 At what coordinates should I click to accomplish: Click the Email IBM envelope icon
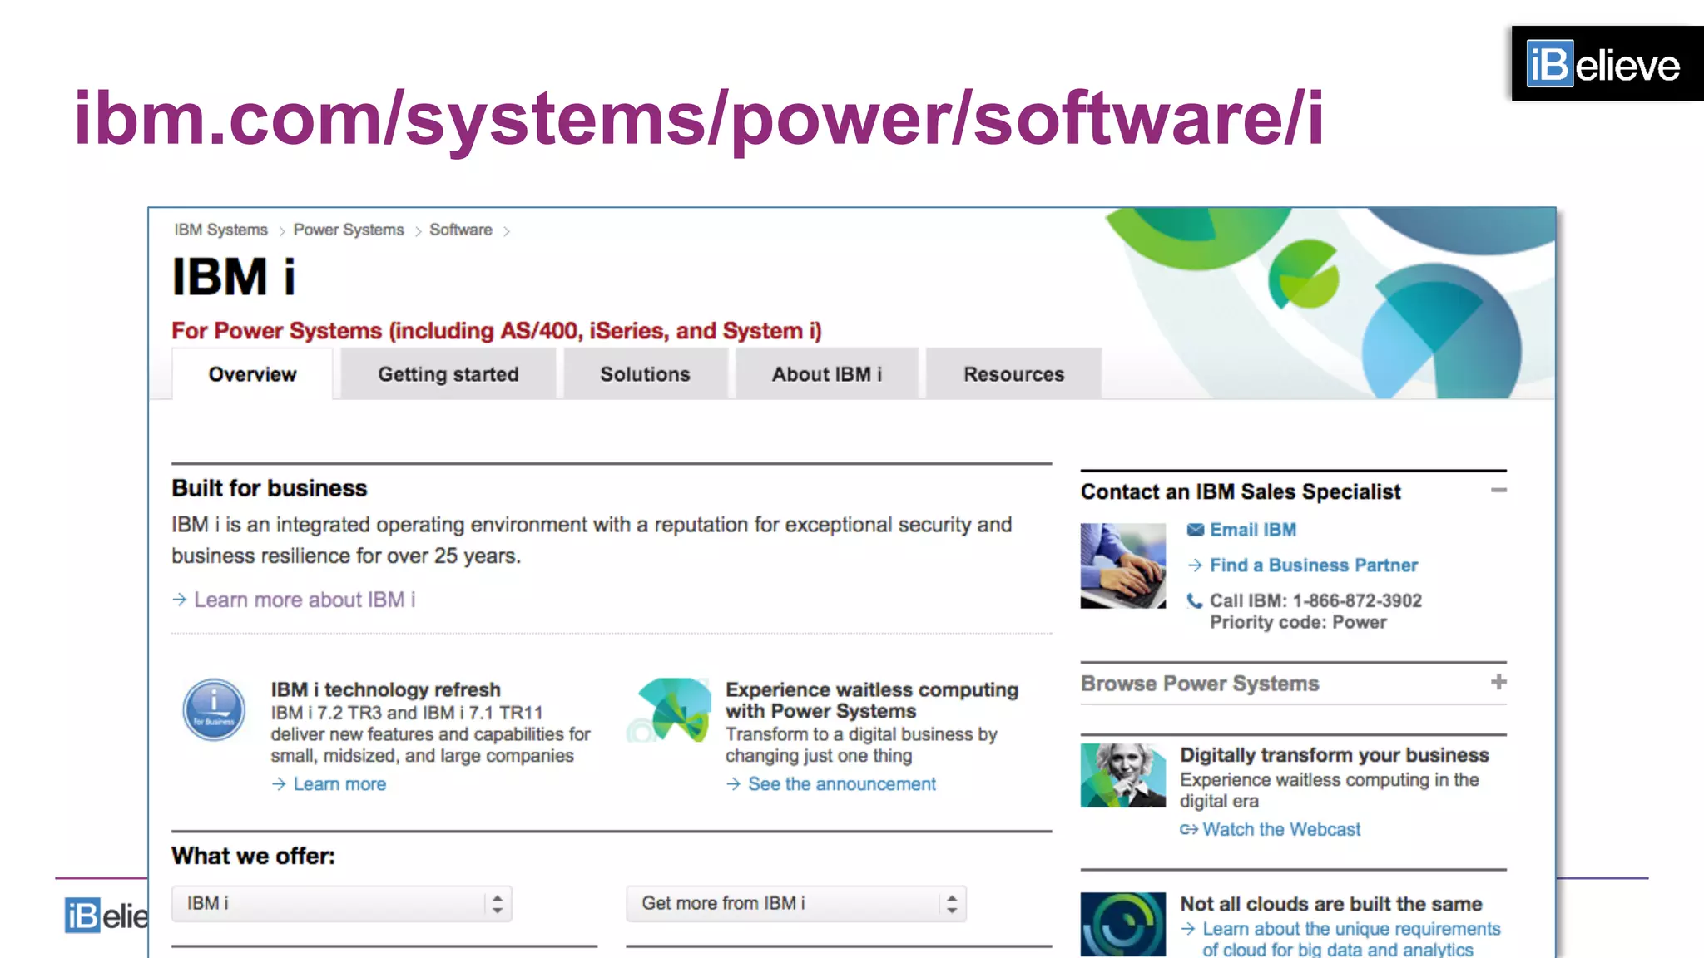(x=1195, y=530)
